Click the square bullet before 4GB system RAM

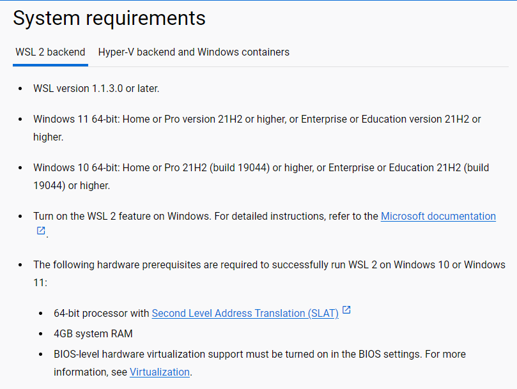[x=43, y=334]
